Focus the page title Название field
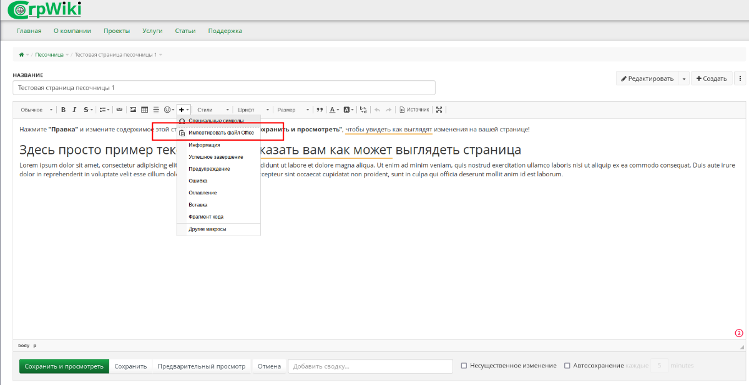The width and height of the screenshot is (749, 385). pyautogui.click(x=224, y=88)
